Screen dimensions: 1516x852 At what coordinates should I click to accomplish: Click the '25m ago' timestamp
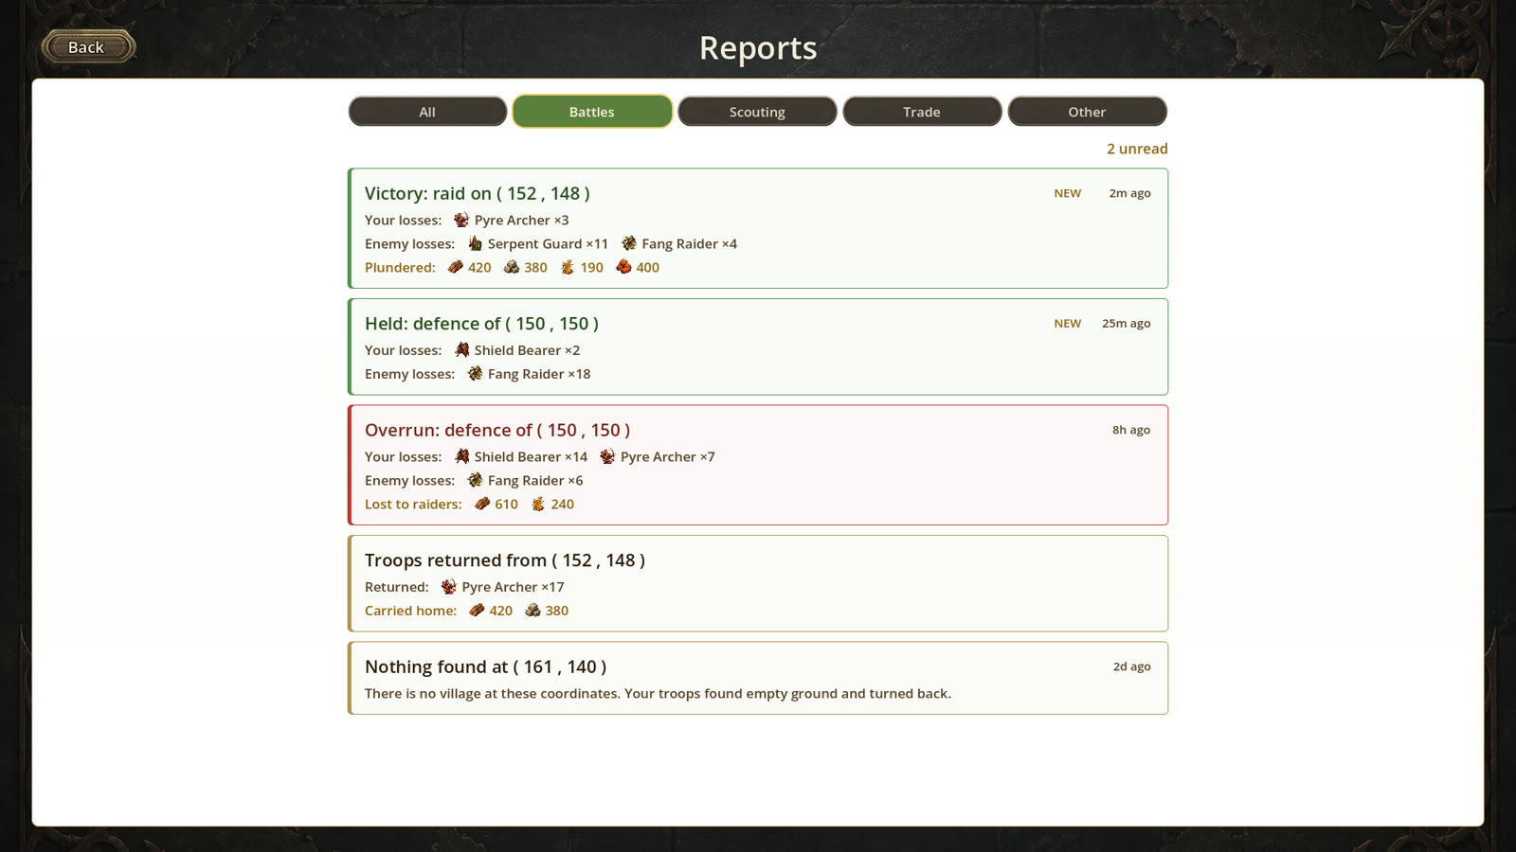(x=1126, y=324)
